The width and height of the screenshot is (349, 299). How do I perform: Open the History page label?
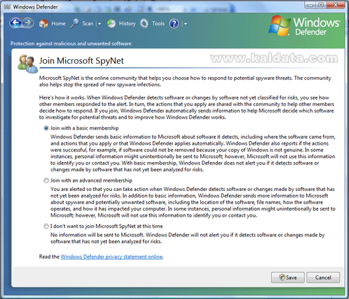point(127,23)
